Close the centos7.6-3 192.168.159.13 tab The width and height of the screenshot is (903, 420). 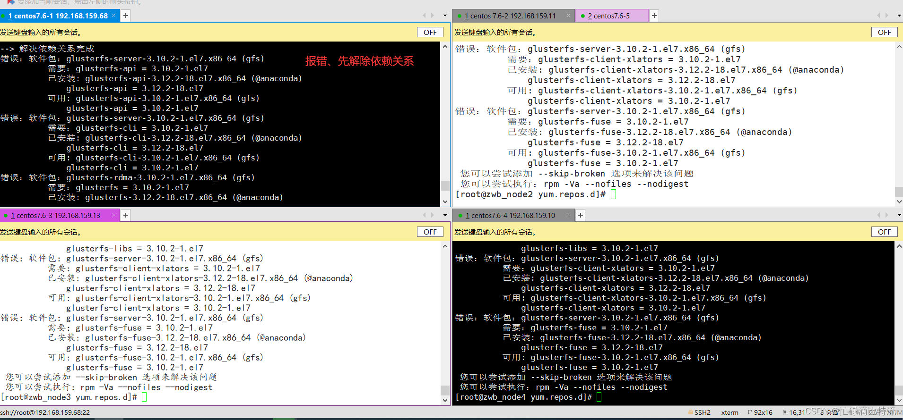click(x=113, y=215)
